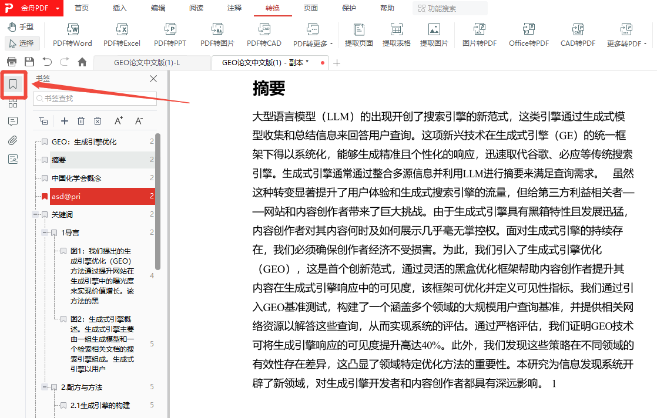Open the bookmark panel icon in sidebar
The image size is (657, 418).
[x=13, y=85]
